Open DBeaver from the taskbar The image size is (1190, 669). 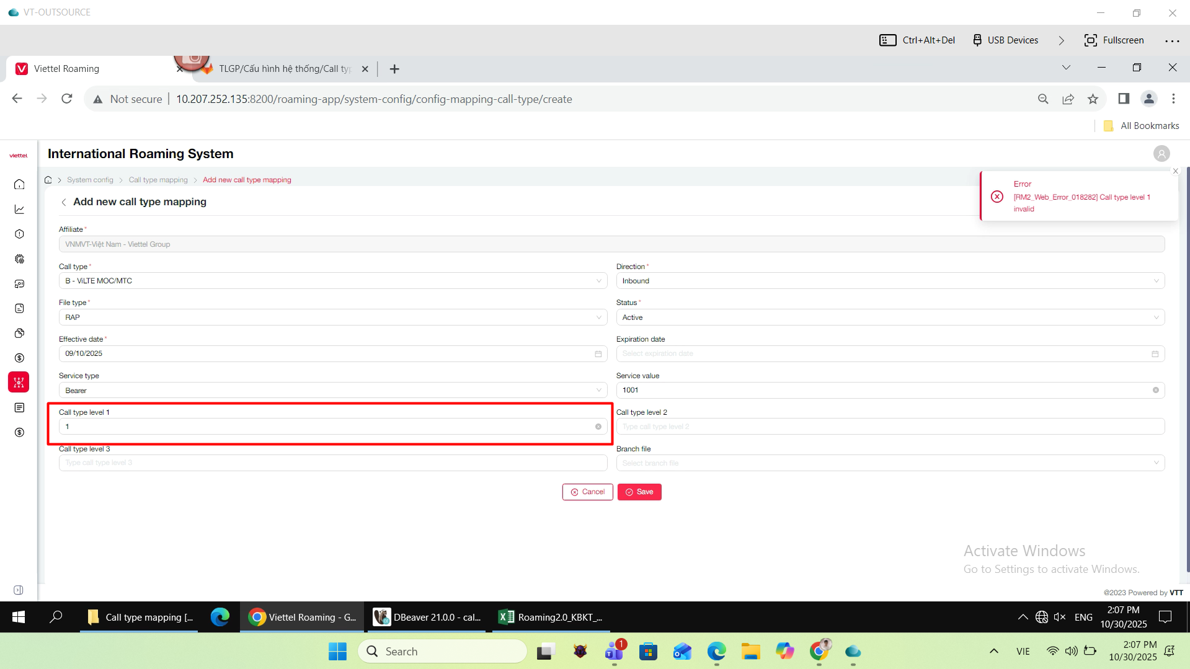pos(427,617)
